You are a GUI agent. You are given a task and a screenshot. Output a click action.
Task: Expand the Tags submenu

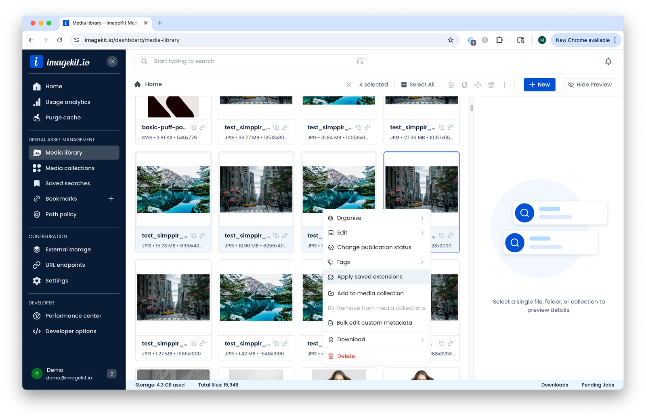click(377, 262)
